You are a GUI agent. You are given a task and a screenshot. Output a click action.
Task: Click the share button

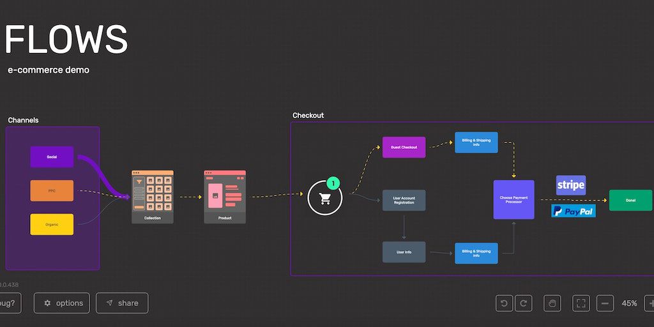pyautogui.click(x=122, y=303)
